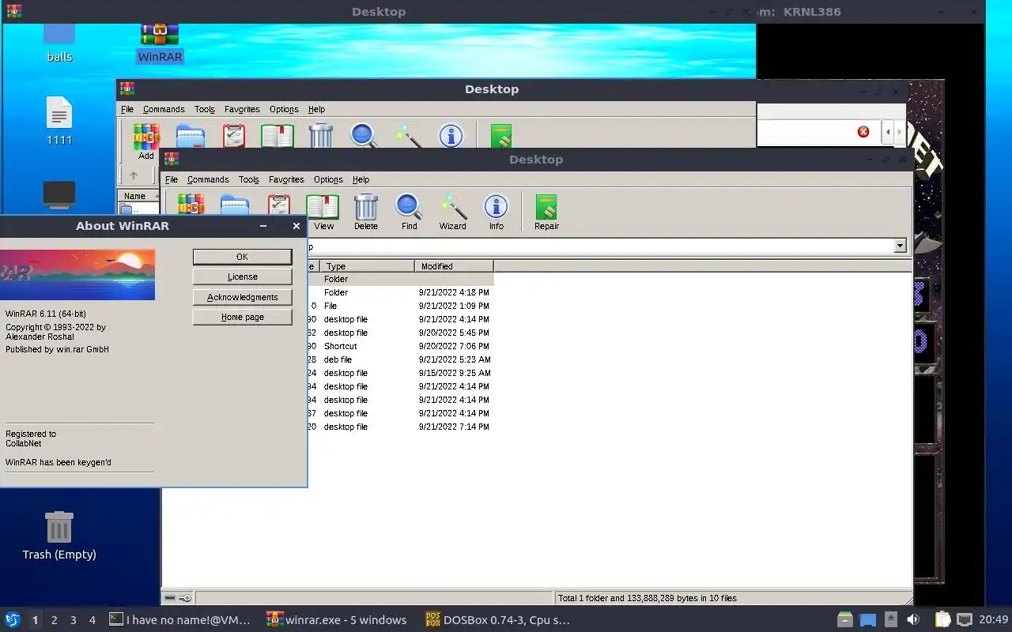The width and height of the screenshot is (1012, 632).
Task: Click the winrar.exe - 5 windows taskbar entry
Action: point(338,620)
